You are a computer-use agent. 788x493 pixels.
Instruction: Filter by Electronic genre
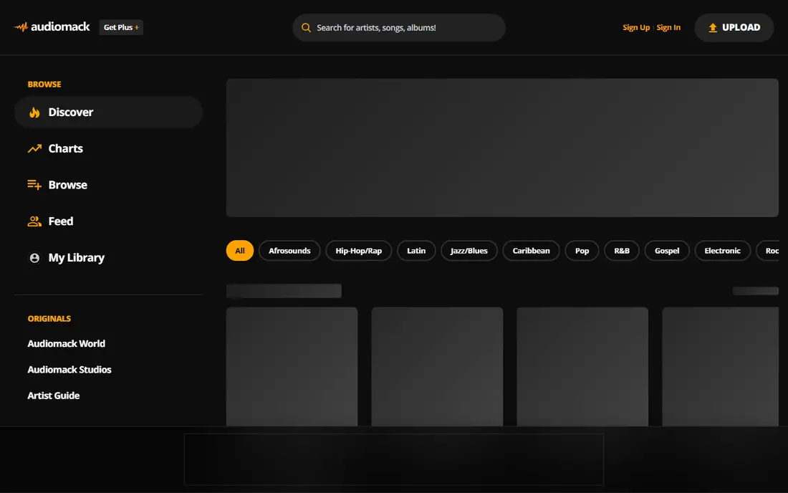coord(722,251)
